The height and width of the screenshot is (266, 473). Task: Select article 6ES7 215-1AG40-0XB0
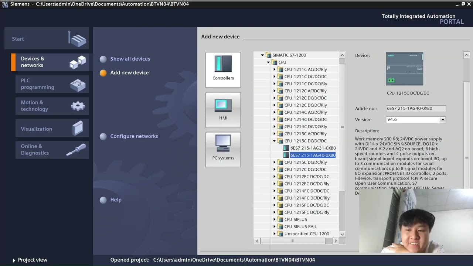[x=313, y=155]
